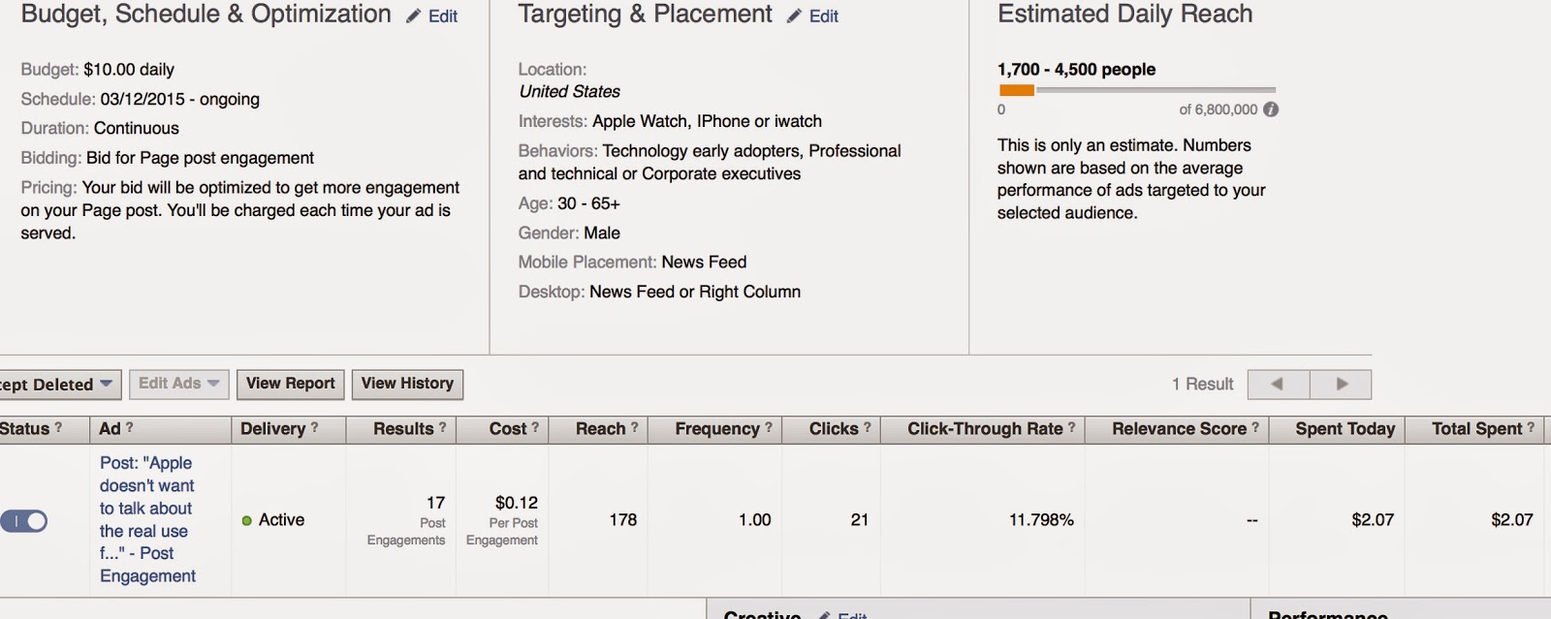
Task: Click the Clicks column help icon
Action: [868, 427]
